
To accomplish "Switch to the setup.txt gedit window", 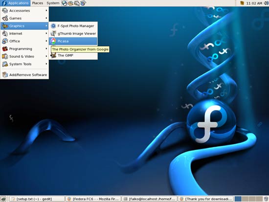I will (37, 199).
